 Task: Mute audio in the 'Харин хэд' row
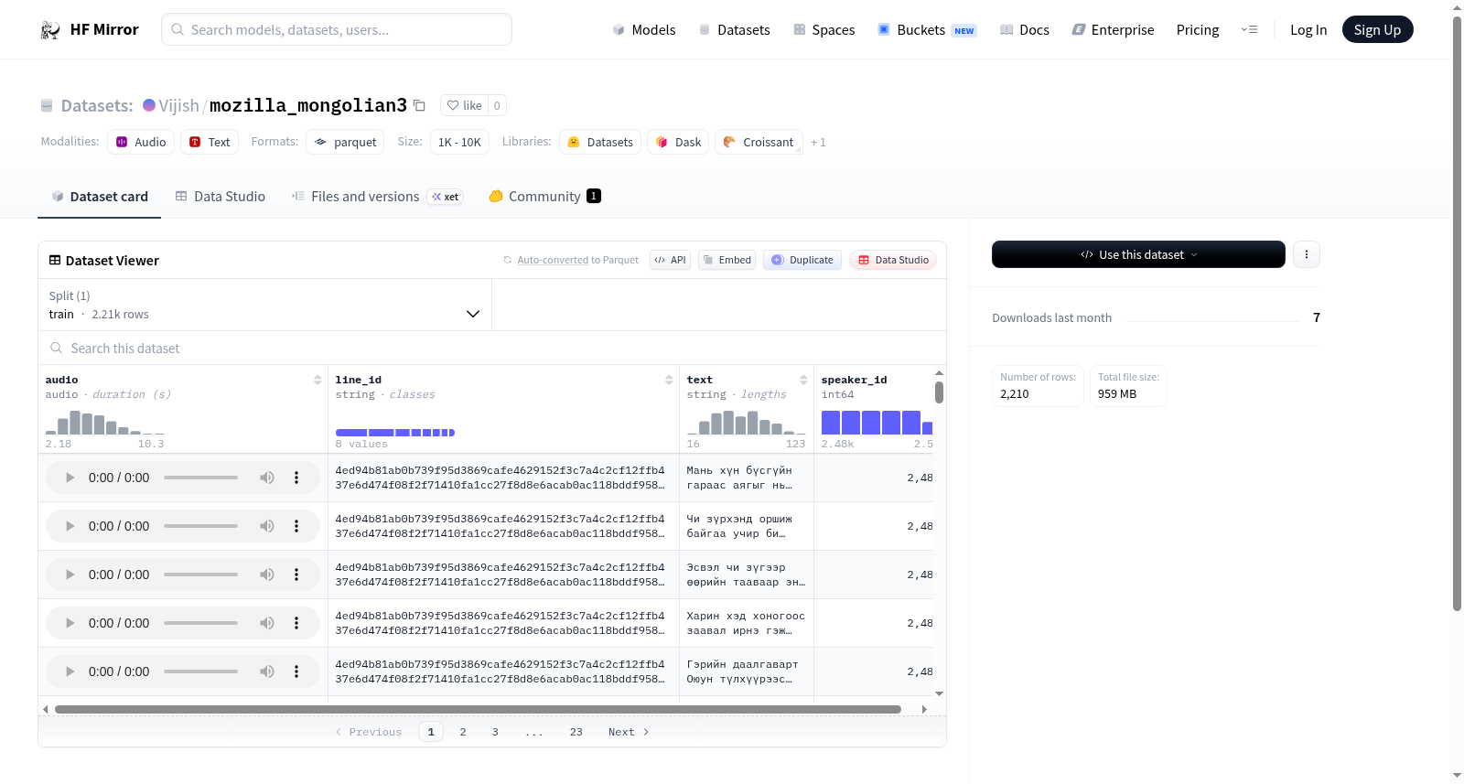pos(267,623)
